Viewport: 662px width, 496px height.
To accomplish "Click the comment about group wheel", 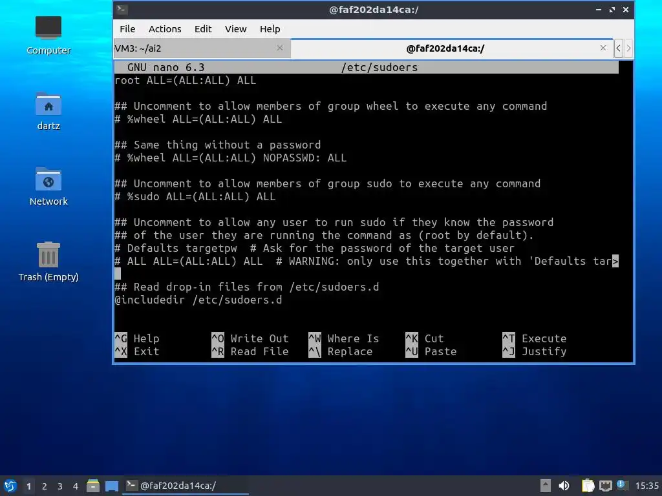I will 331,106.
